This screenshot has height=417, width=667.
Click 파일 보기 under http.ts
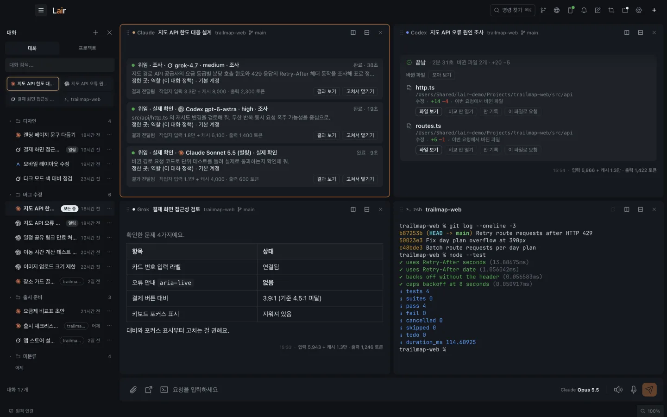click(428, 112)
